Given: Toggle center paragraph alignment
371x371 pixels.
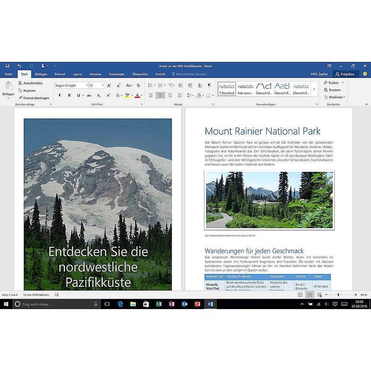Looking at the screenshot, I should click(160, 95).
